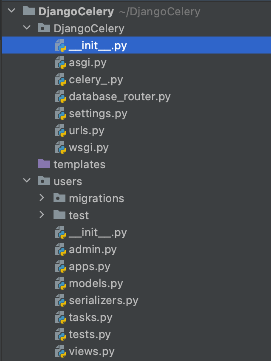Click the icon next to database_router.py

pos(61,97)
